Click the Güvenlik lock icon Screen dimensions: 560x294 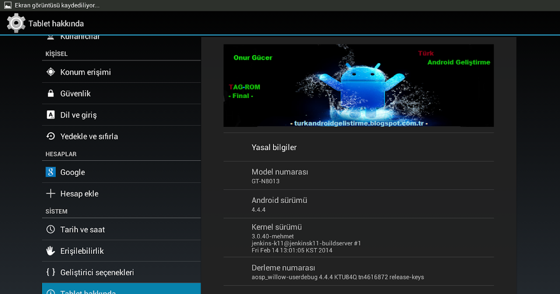pos(51,93)
